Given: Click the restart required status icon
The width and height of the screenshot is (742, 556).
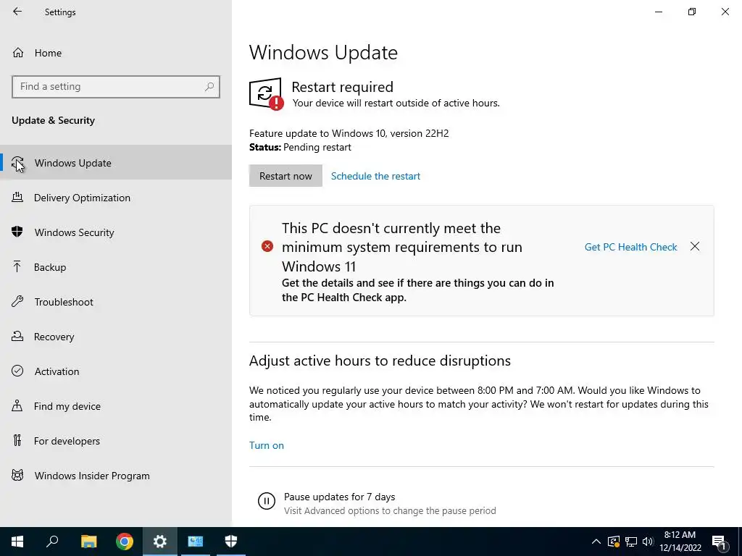Looking at the screenshot, I should pyautogui.click(x=267, y=93).
